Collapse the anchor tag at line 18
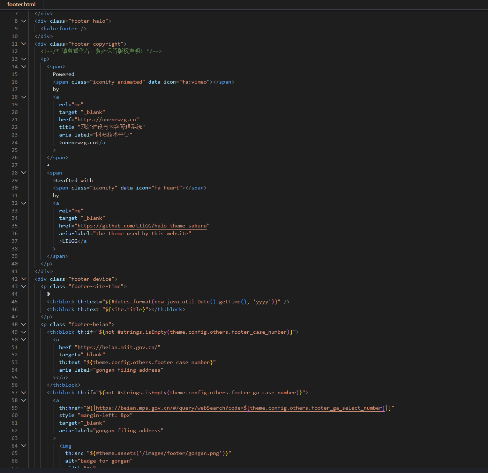 click(x=24, y=97)
